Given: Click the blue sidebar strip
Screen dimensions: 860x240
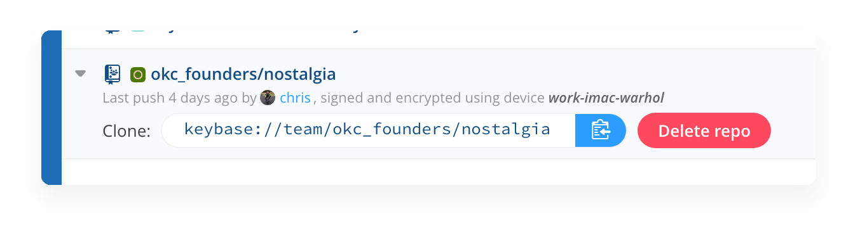Looking at the screenshot, I should pyautogui.click(x=51, y=108).
